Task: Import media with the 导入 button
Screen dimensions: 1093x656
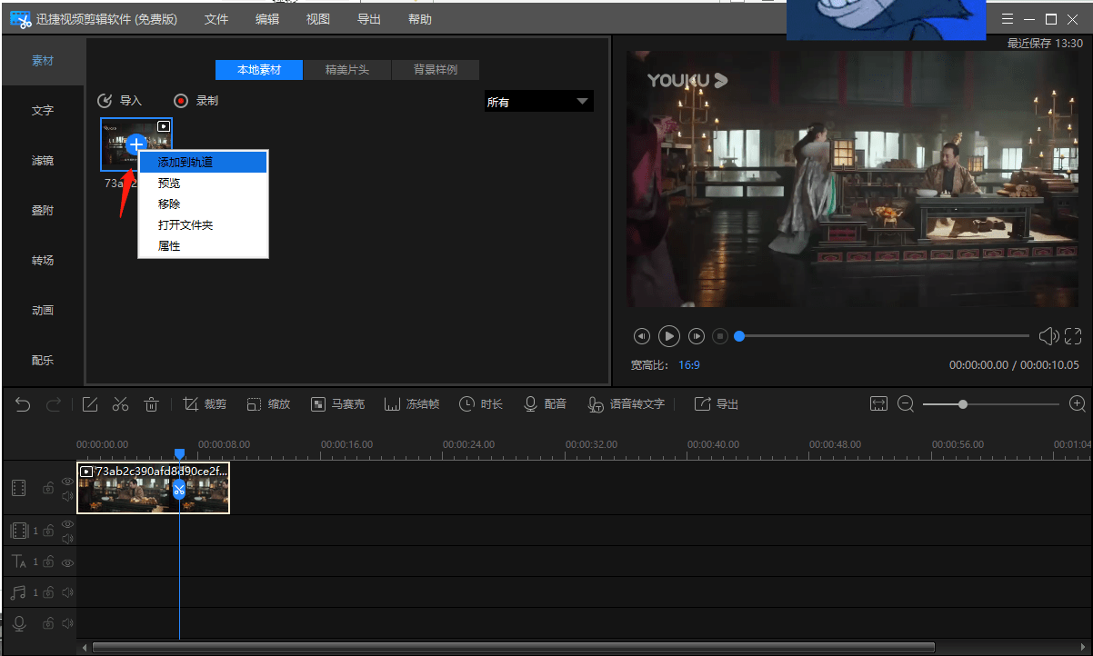Action: tap(120, 101)
